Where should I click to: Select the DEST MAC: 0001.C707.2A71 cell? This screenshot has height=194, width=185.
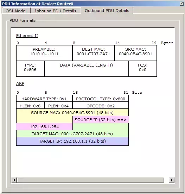(94, 53)
